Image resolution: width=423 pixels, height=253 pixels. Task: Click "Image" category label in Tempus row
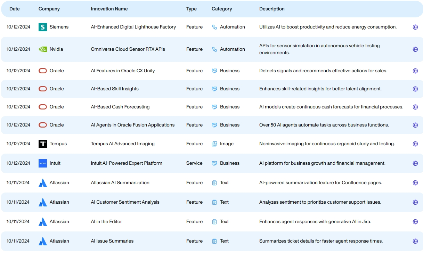[x=227, y=144]
